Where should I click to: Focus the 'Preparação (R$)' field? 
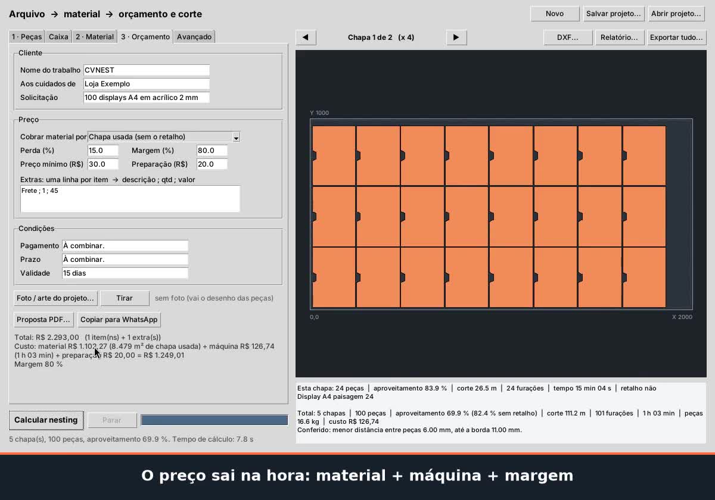coord(212,164)
